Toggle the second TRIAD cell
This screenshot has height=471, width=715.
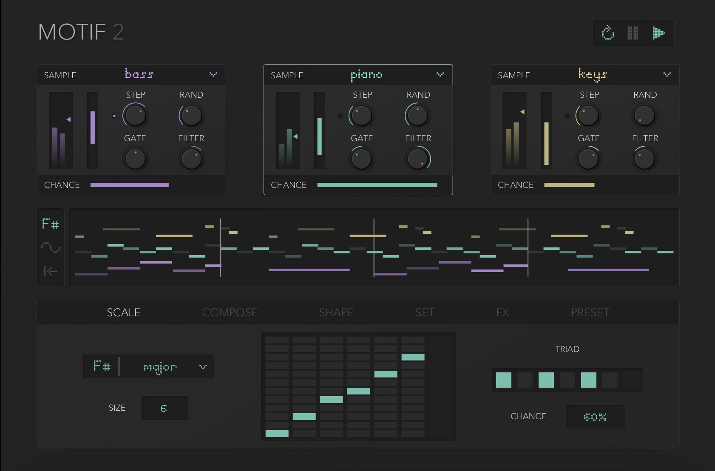click(526, 380)
